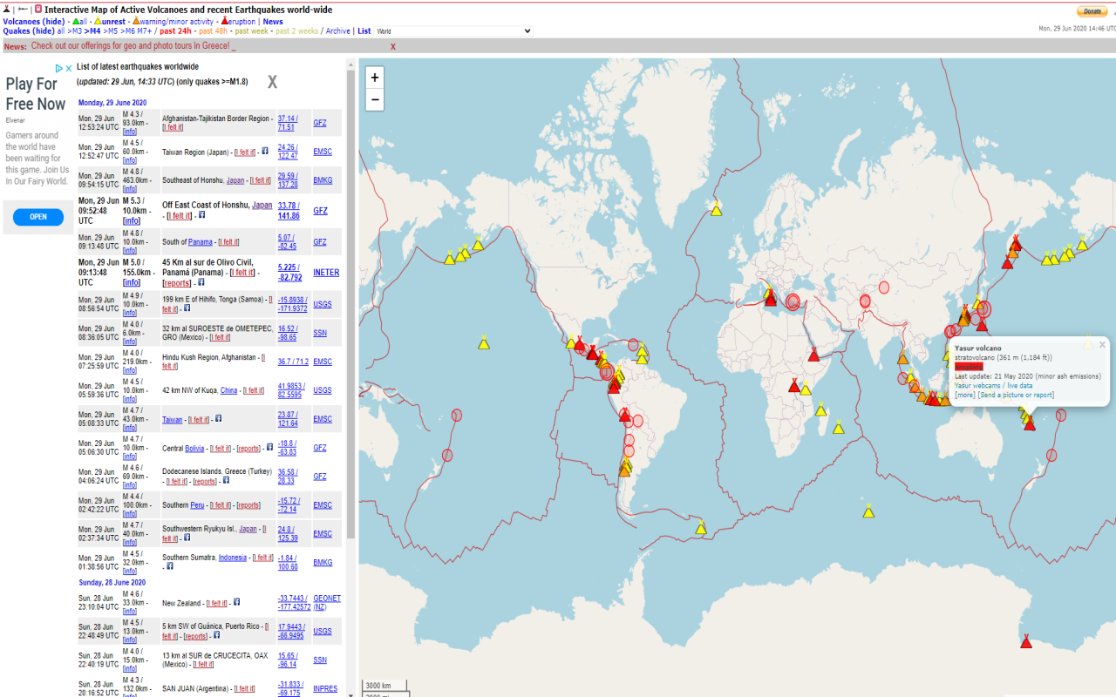Open the World region dropdown
Viewport: 1116px width, 697px height.
tap(453, 31)
